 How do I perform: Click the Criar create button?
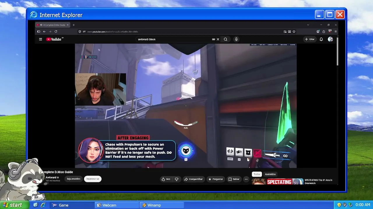coord(310,39)
